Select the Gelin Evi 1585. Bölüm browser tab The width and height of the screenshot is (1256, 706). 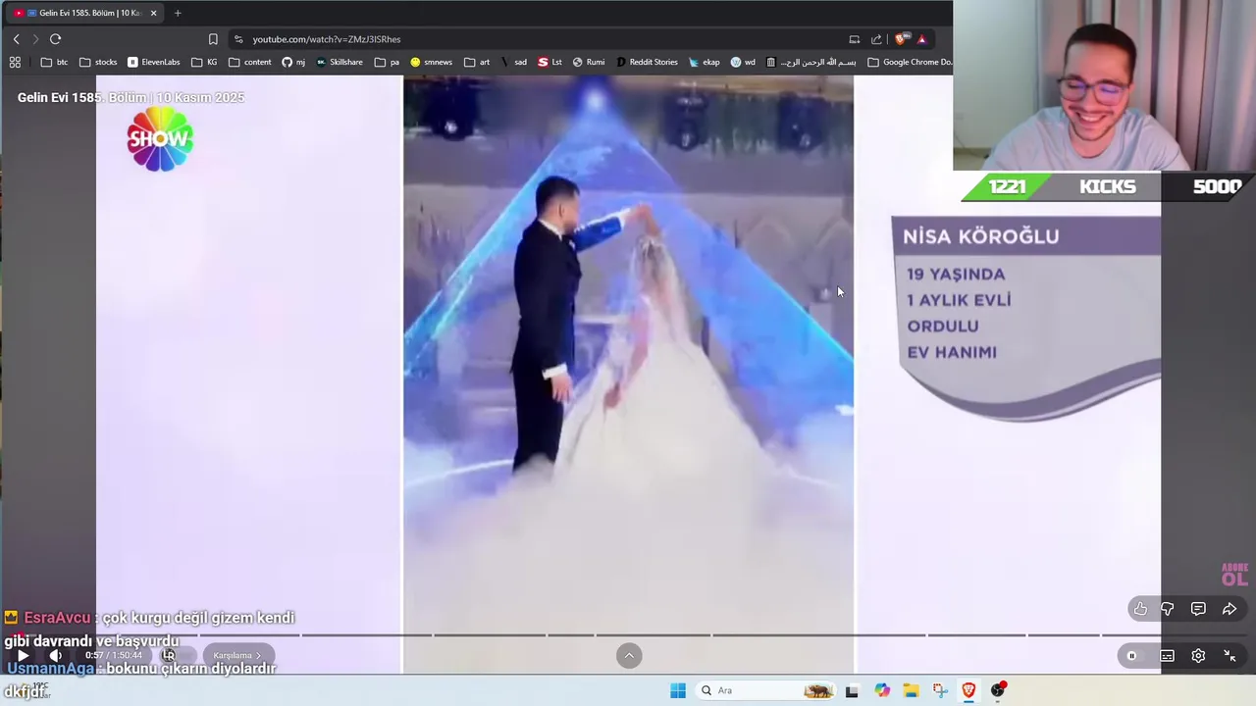pyautogui.click(x=83, y=13)
